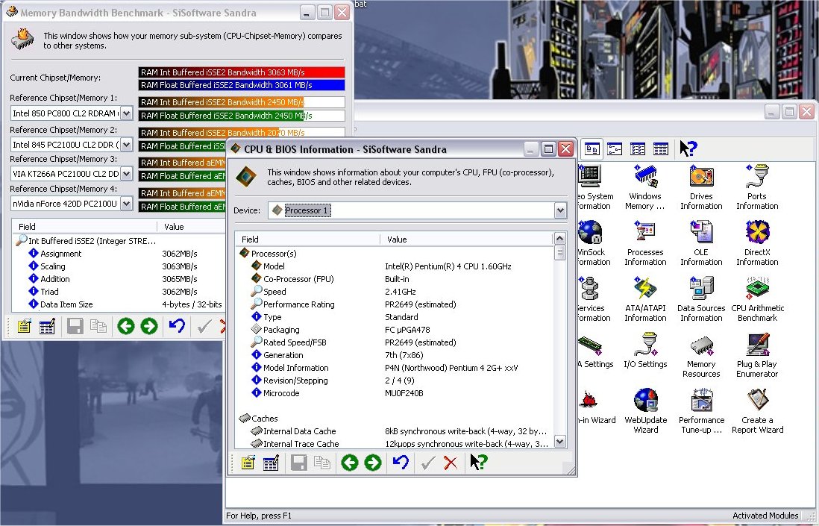Go forward with green right arrow in Memory Benchmark window
Image resolution: width=819 pixels, height=526 pixels.
[x=149, y=327]
